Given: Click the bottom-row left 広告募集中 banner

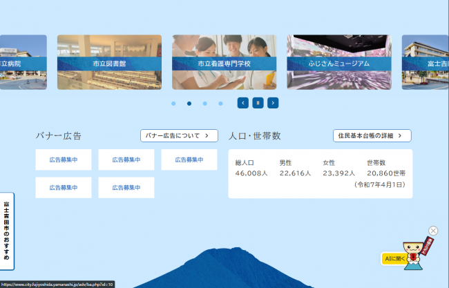Looking at the screenshot, I should coord(64,187).
